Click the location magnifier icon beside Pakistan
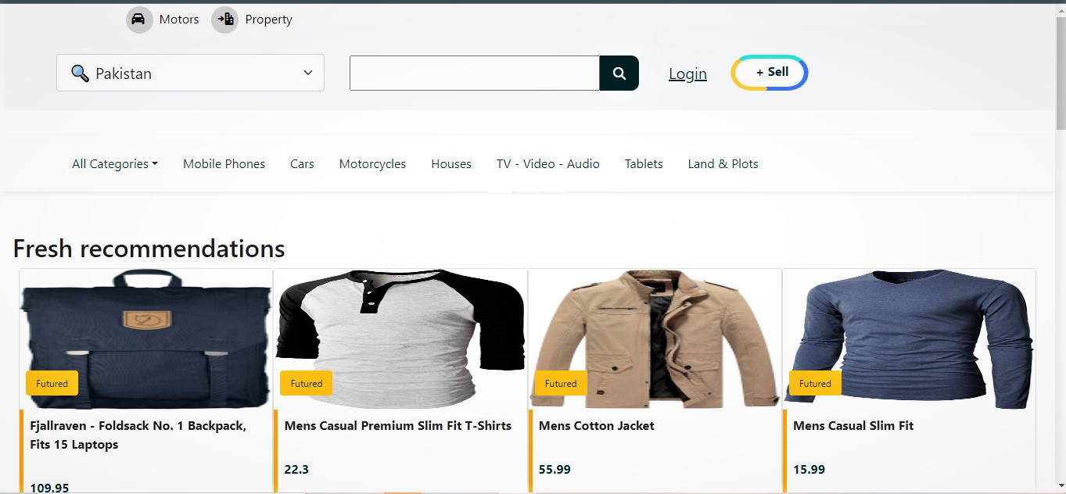This screenshot has height=494, width=1066. click(80, 73)
